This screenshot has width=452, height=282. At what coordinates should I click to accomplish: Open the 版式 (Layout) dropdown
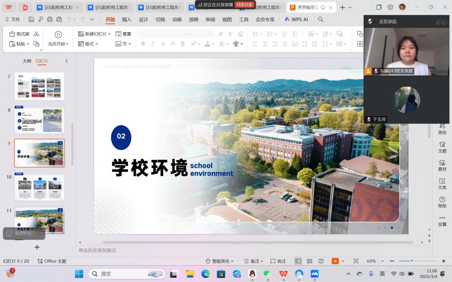[x=88, y=44]
